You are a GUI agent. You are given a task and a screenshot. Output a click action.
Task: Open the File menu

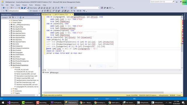[x=2, y=5]
